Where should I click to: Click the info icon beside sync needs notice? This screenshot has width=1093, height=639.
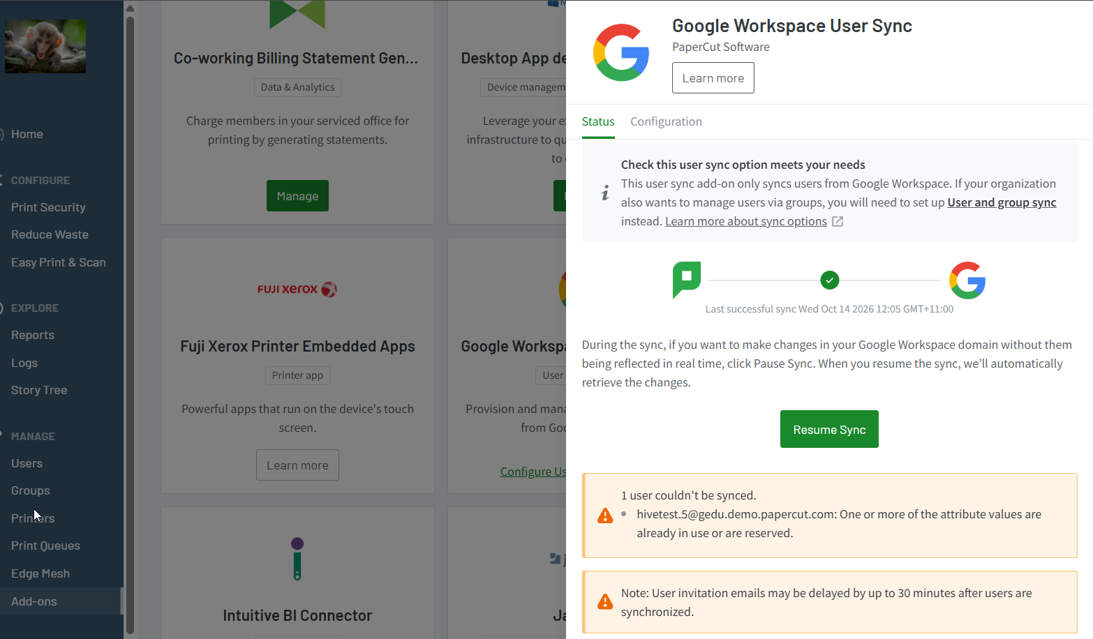[605, 193]
